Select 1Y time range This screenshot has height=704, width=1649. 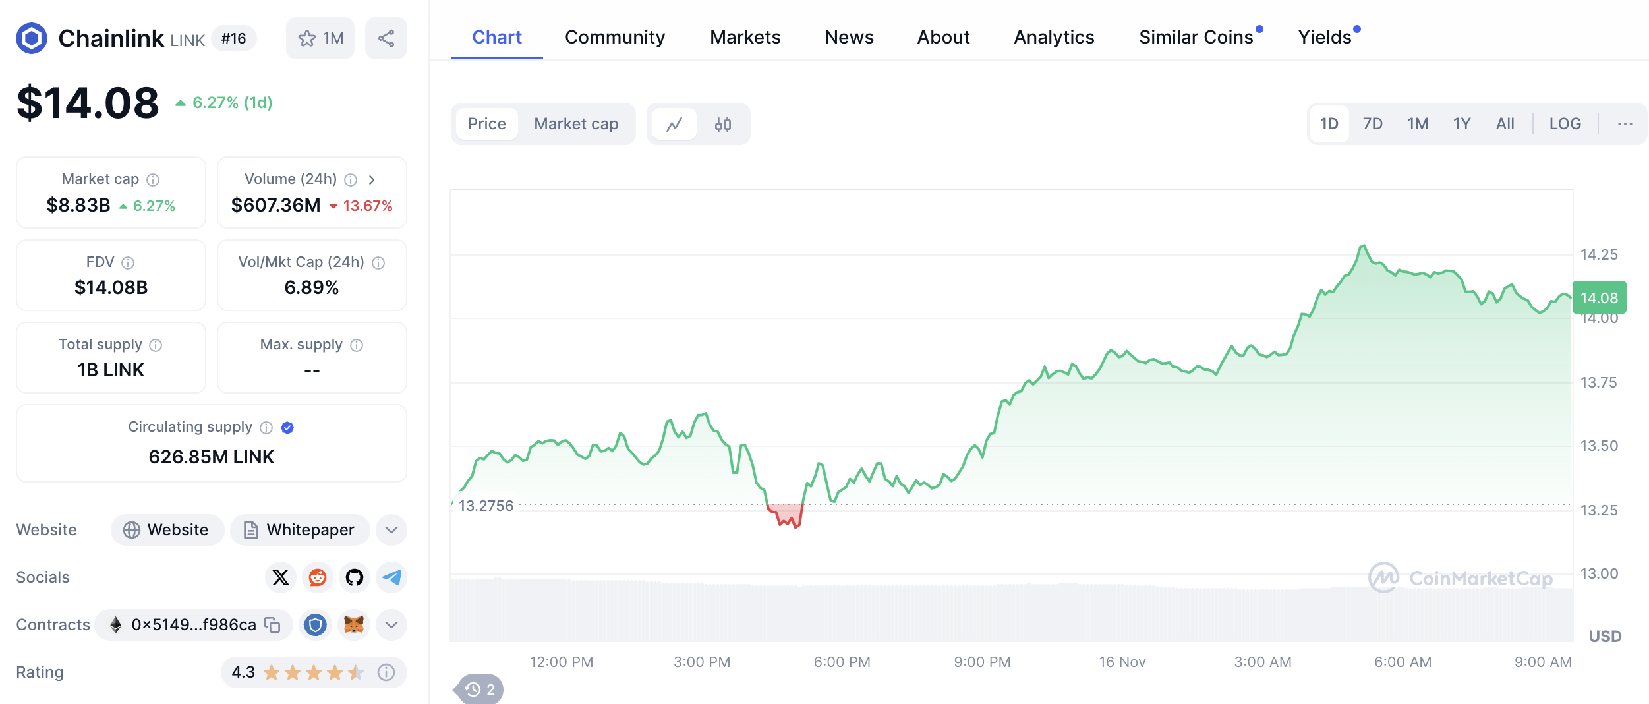coord(1462,124)
